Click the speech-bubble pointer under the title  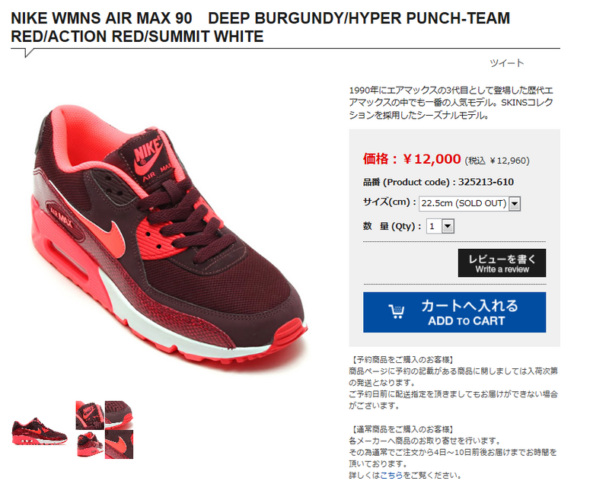point(29,53)
